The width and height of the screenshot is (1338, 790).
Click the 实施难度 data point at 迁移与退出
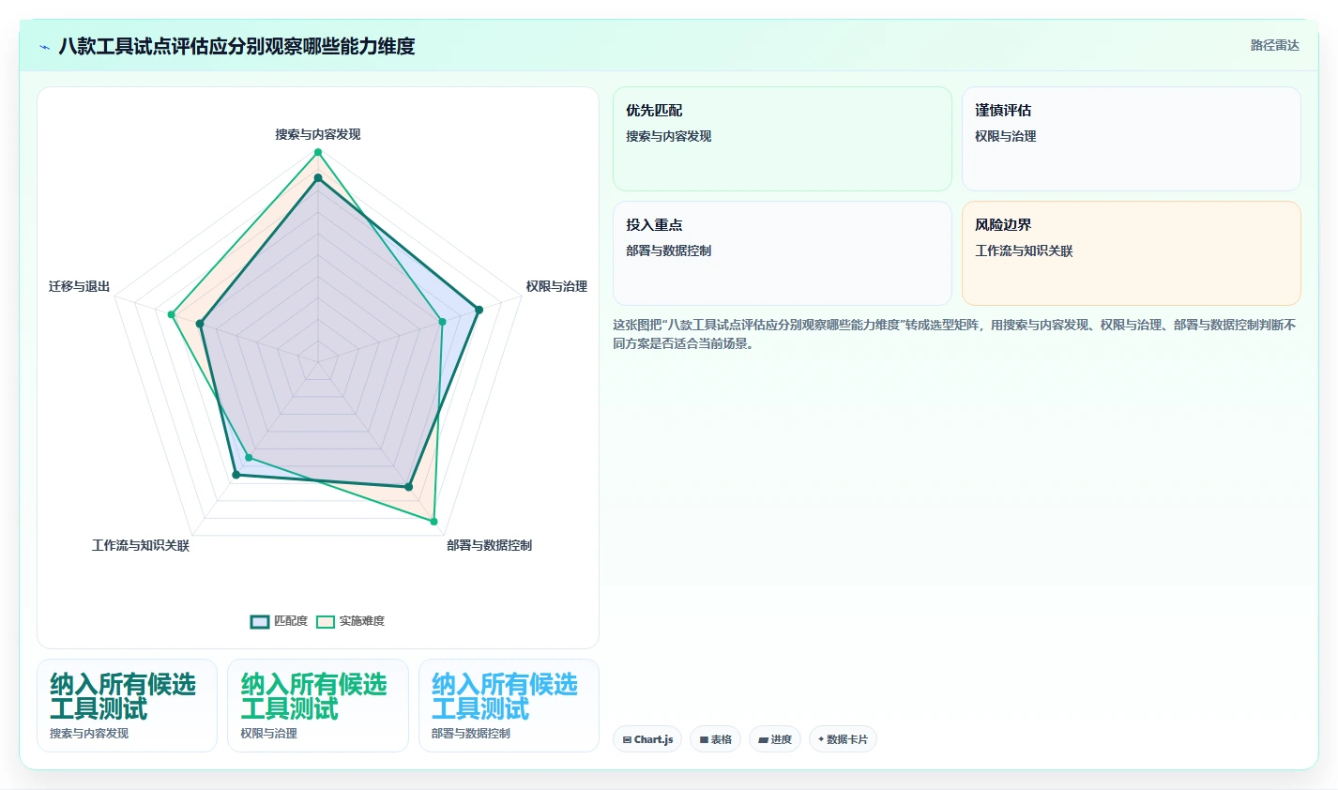171,314
